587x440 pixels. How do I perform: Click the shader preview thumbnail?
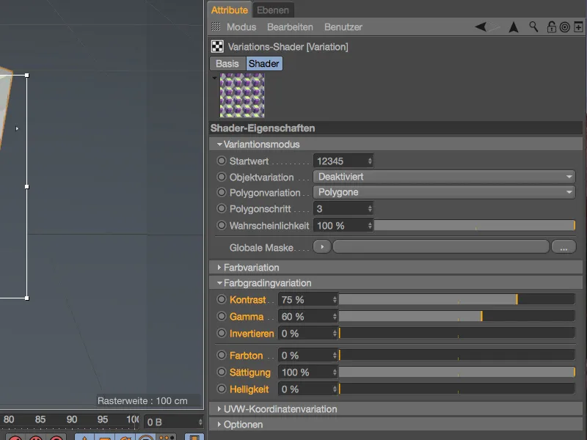pos(242,95)
